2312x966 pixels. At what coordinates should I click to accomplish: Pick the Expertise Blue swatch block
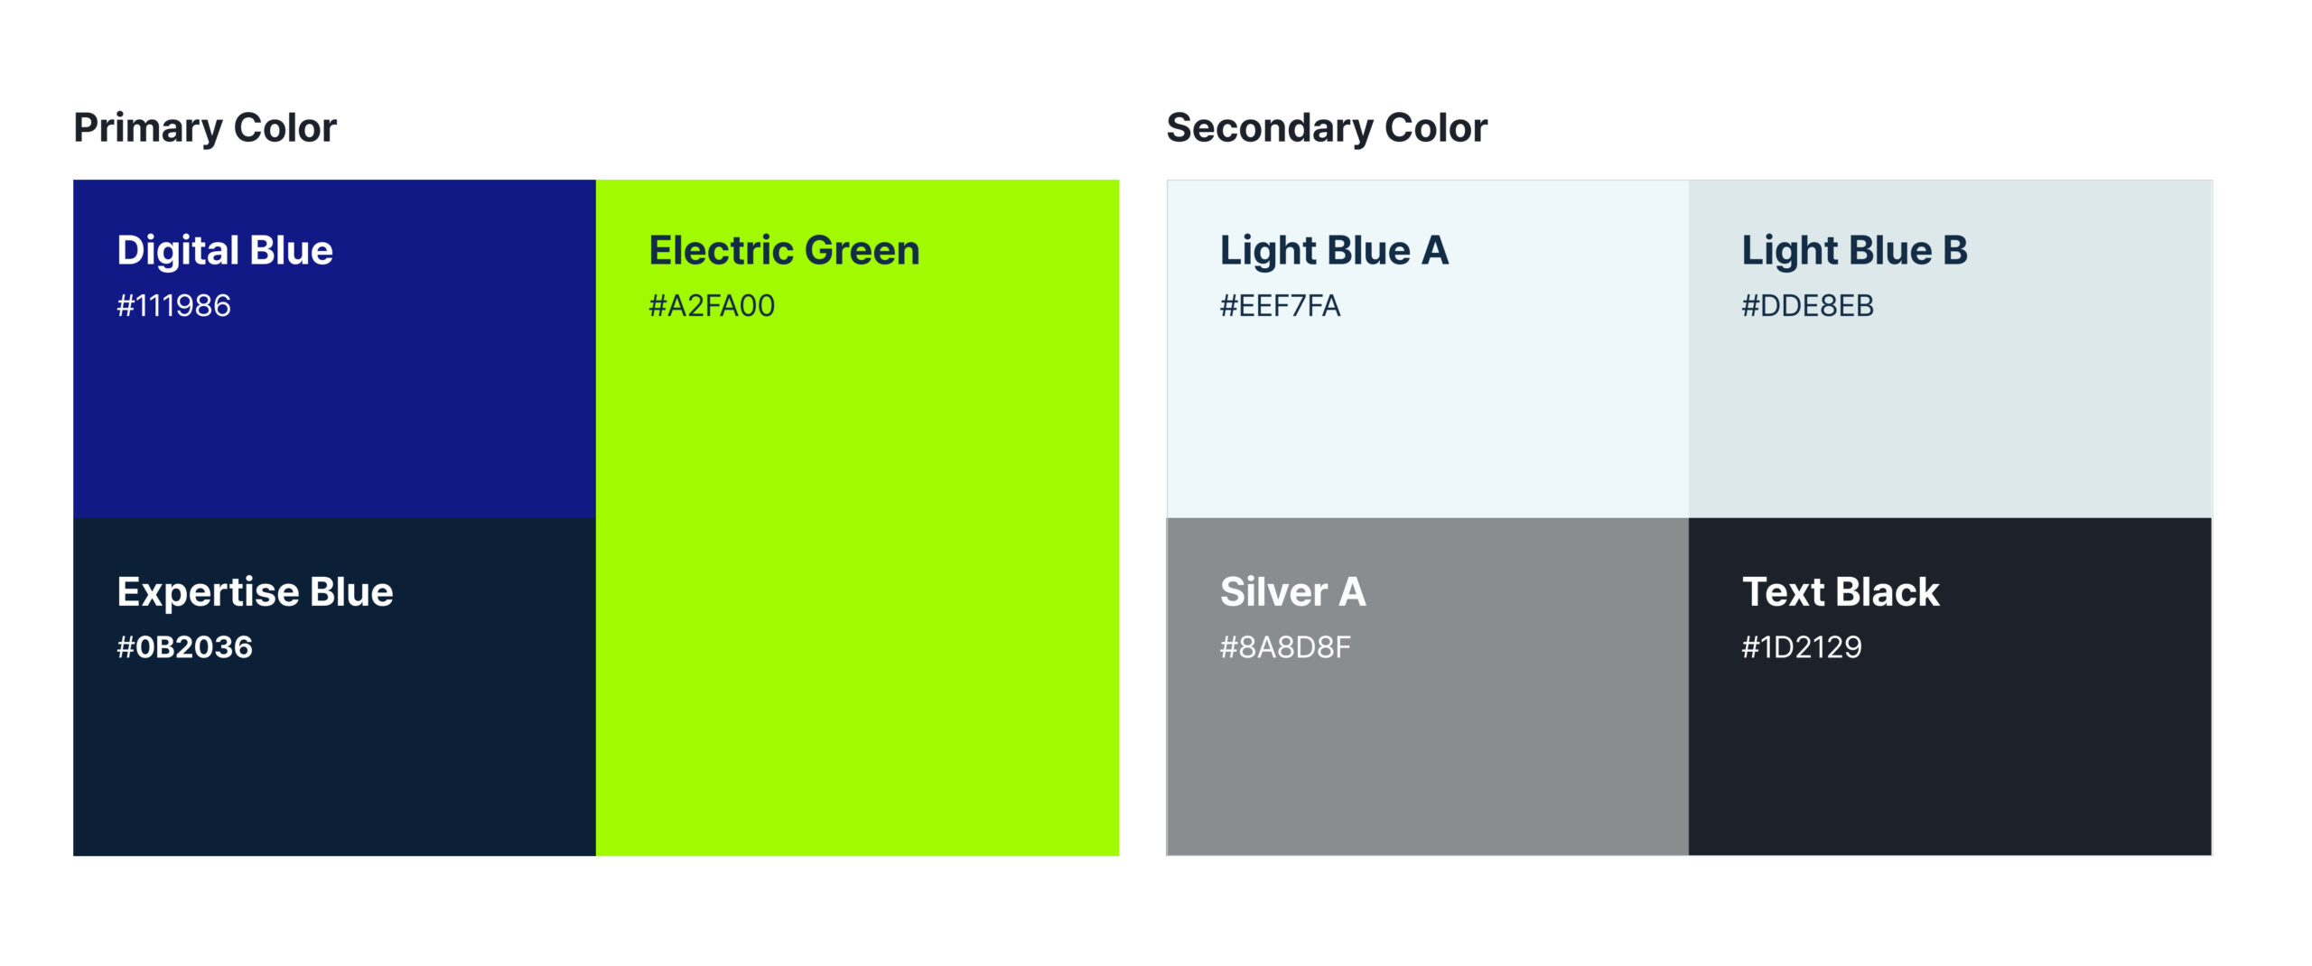(334, 749)
